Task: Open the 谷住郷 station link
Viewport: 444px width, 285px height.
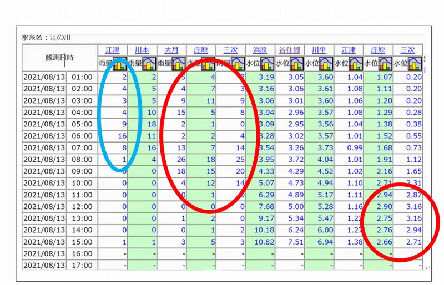Action: [x=289, y=50]
